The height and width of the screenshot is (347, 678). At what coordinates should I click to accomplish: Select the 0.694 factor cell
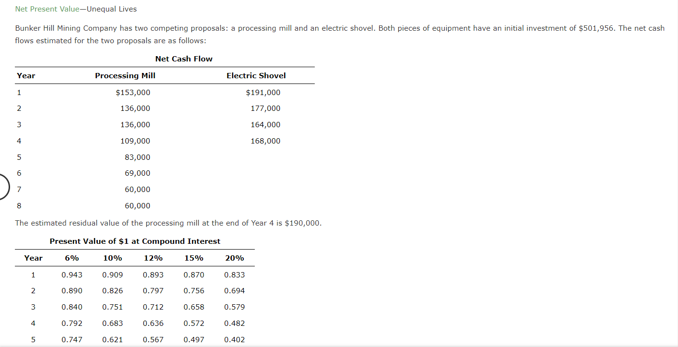click(x=235, y=291)
